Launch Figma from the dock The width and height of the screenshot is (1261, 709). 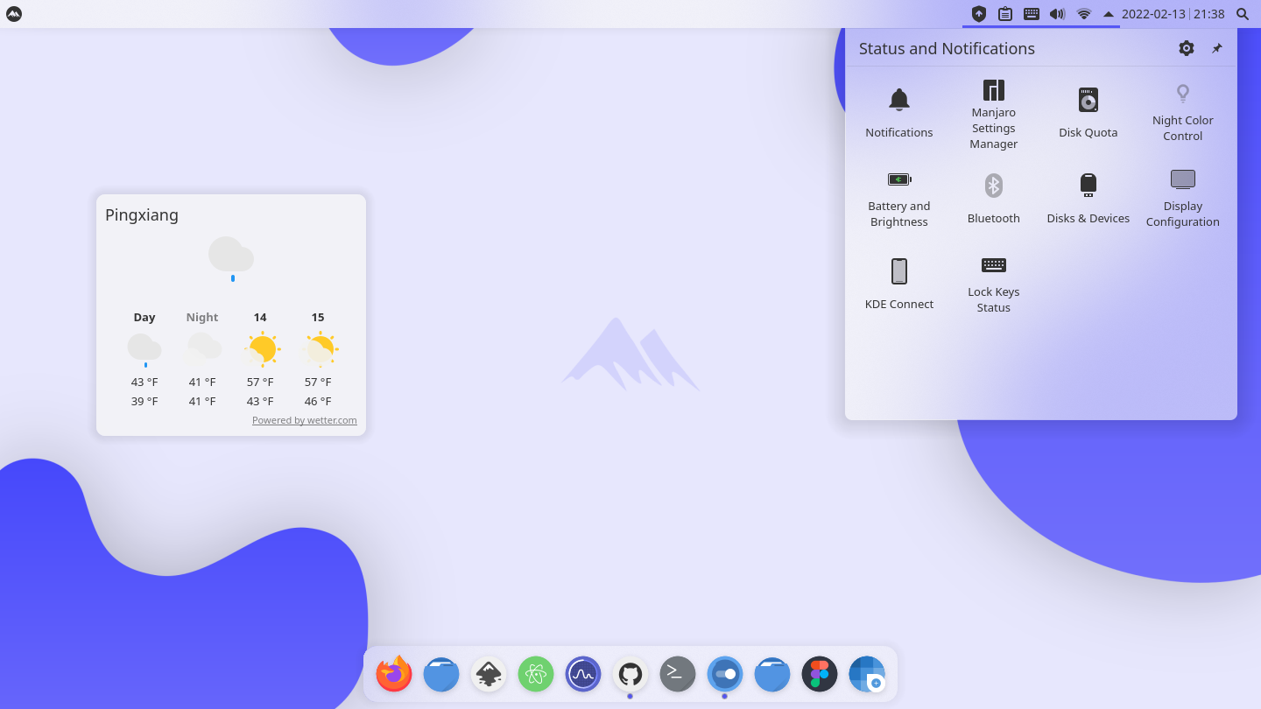(x=820, y=674)
